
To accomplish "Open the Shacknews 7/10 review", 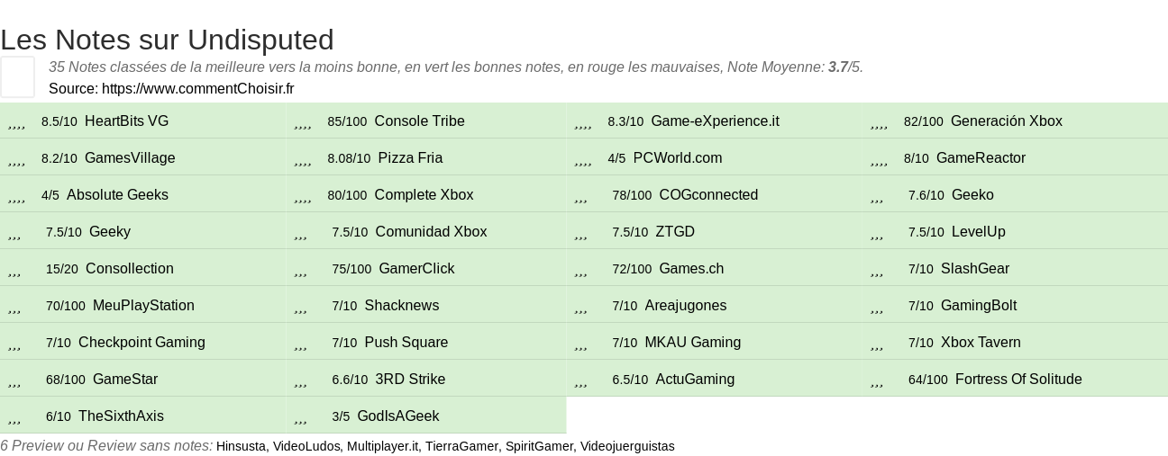I will coord(401,306).
